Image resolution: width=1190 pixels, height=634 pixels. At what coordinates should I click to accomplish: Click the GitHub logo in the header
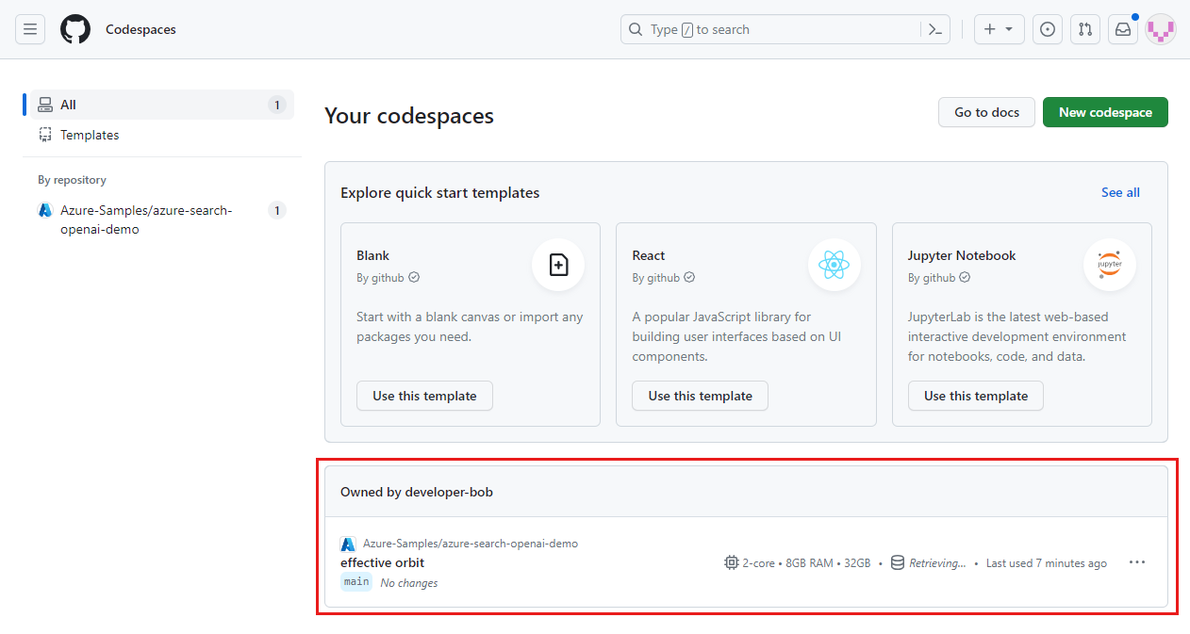tap(74, 29)
